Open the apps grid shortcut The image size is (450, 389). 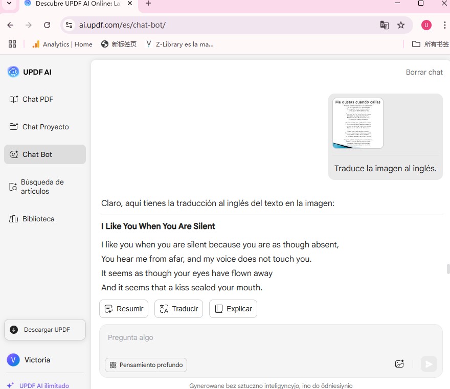12,44
